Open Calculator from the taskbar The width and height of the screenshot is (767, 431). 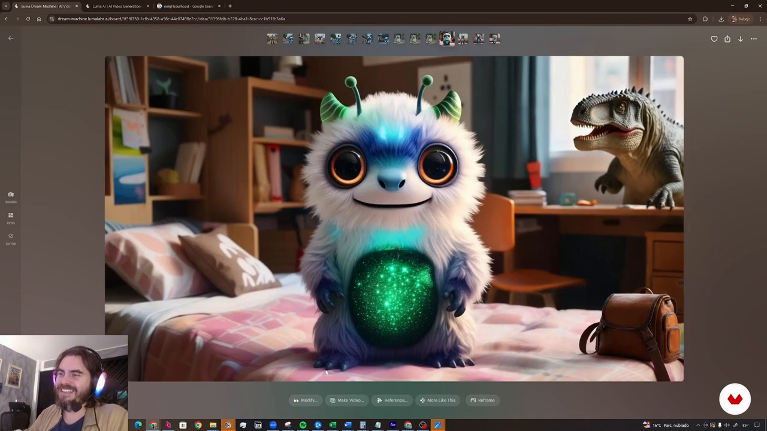click(x=363, y=425)
